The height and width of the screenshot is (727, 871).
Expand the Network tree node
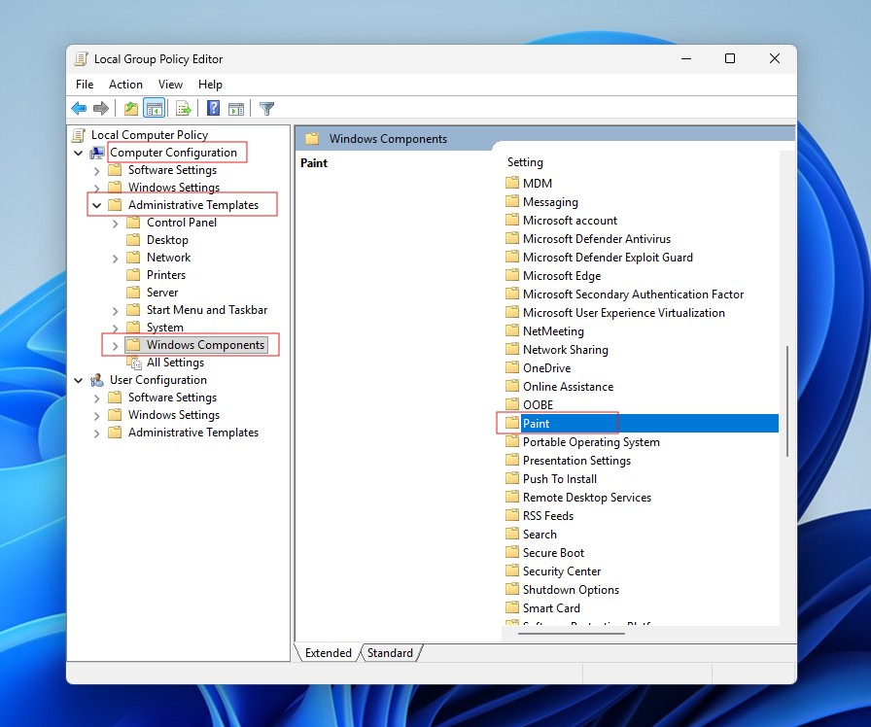(x=115, y=257)
